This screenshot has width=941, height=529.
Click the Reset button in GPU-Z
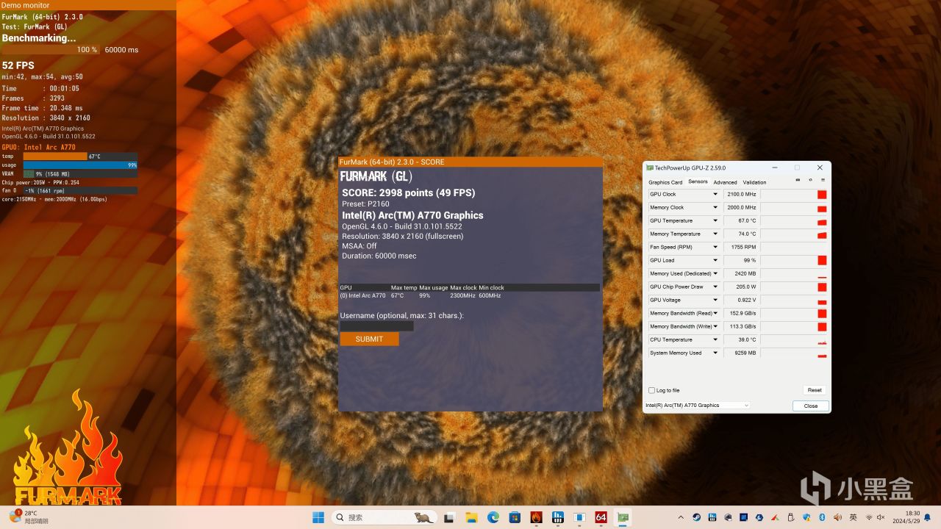(815, 390)
